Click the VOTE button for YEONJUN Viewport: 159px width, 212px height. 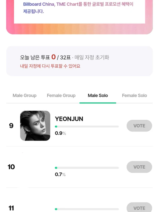tap(139, 126)
